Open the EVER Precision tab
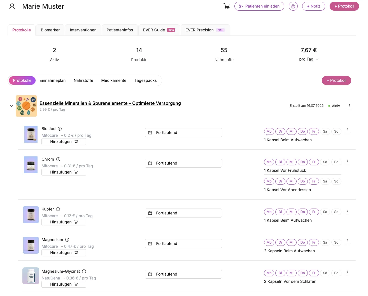 coord(205,30)
